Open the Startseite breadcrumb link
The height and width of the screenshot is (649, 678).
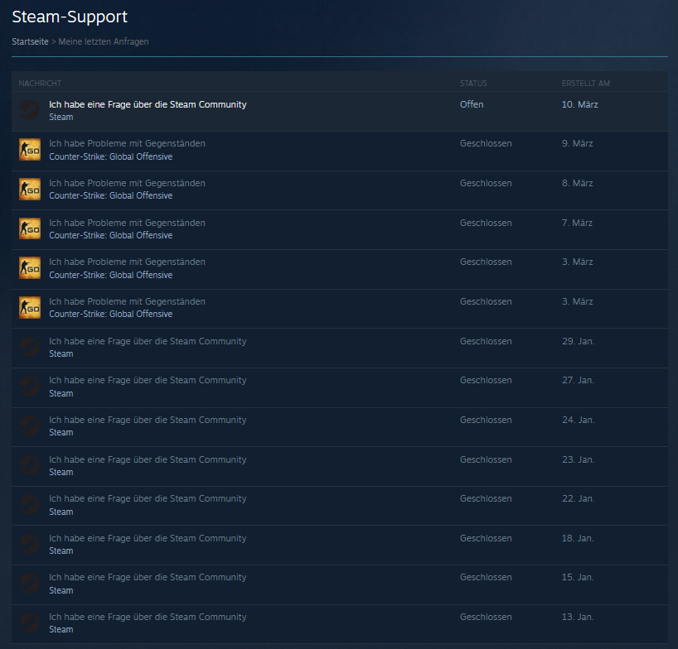point(30,42)
